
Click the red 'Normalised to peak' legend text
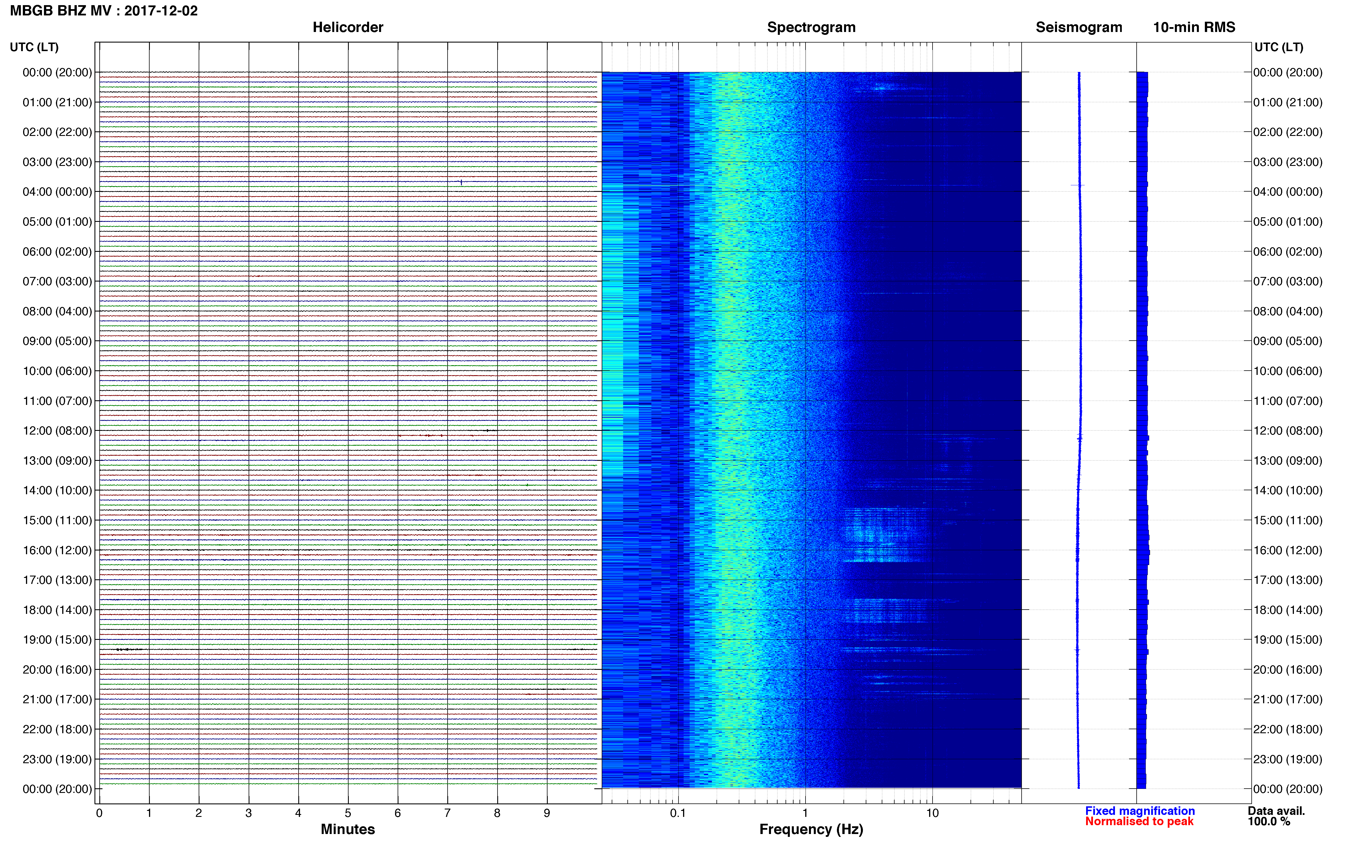(x=1139, y=821)
